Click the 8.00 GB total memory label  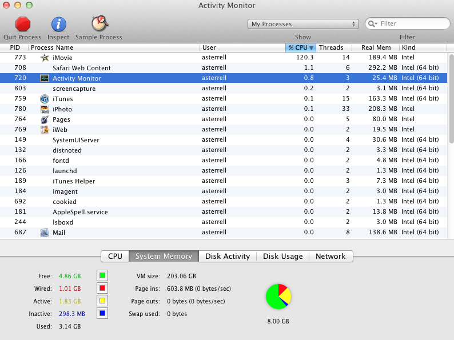tap(278, 321)
